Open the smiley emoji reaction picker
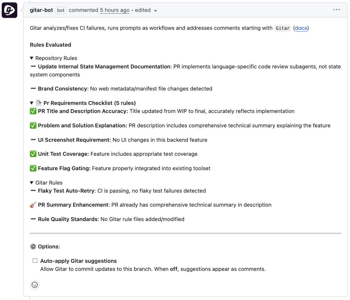Image resolution: width=350 pixels, height=300 pixels. click(x=34, y=285)
